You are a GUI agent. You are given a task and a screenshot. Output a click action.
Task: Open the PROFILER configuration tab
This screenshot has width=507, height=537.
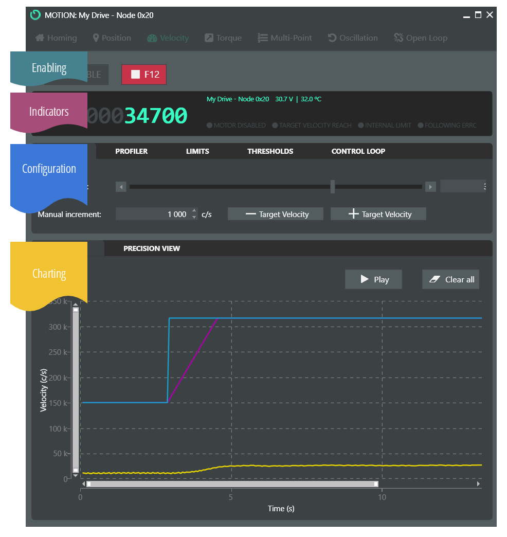coord(131,151)
